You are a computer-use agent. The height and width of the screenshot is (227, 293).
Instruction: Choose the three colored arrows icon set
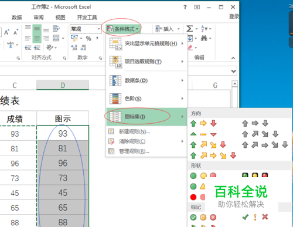[x=203, y=124]
